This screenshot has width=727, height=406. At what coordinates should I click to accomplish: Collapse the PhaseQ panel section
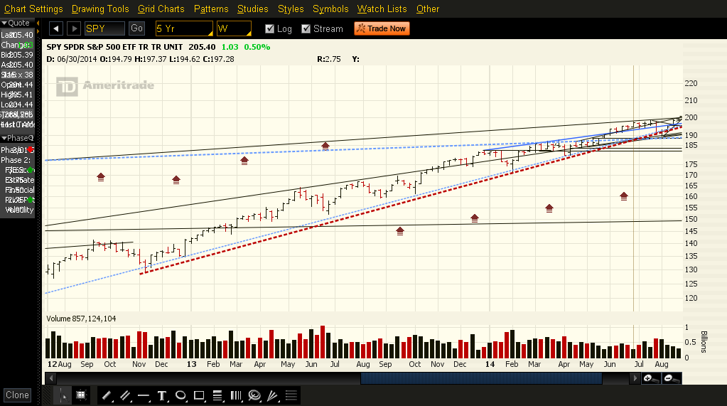click(4, 138)
